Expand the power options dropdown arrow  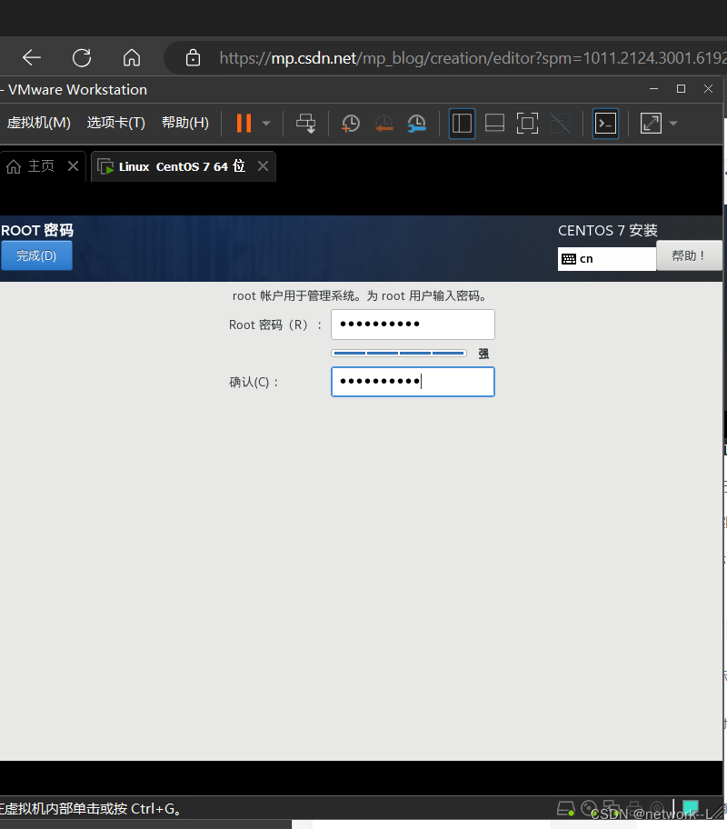(x=266, y=124)
